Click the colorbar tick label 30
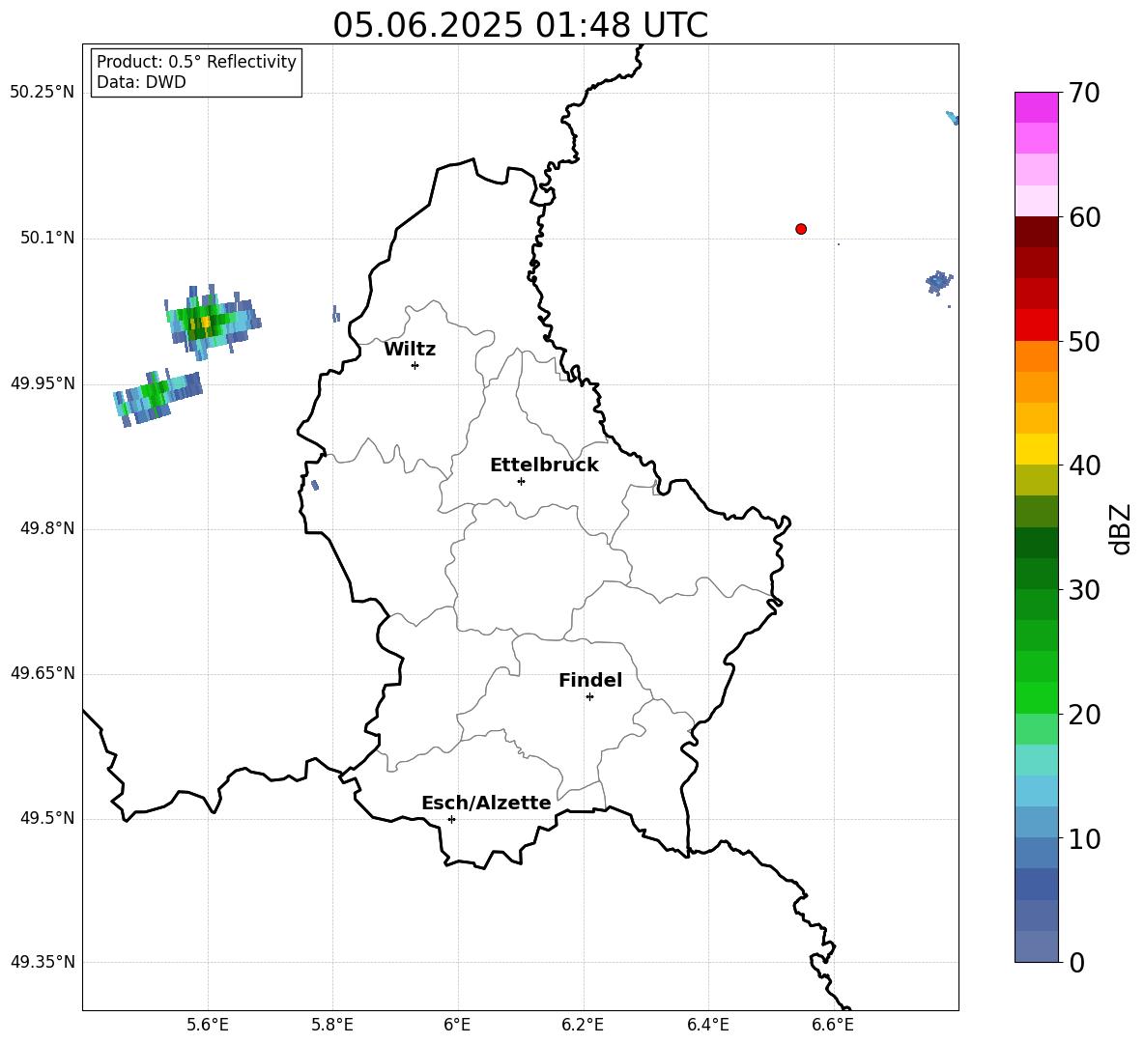 1084,590
